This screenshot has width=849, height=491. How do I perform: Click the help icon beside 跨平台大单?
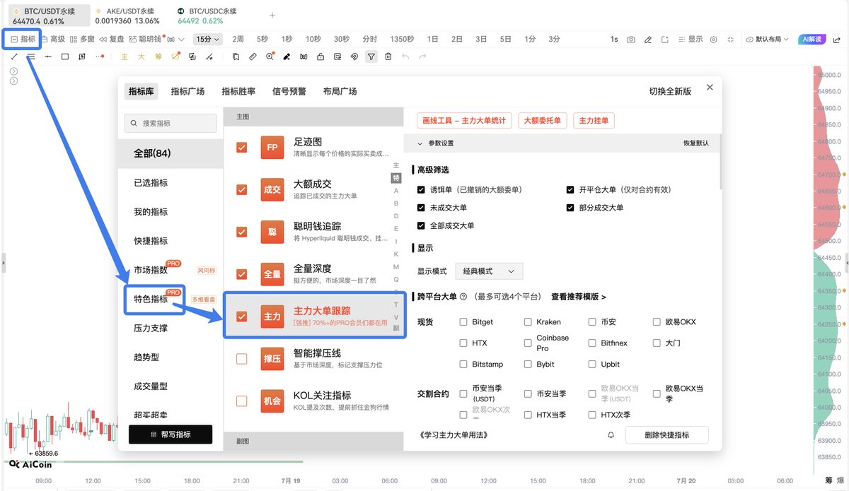click(x=463, y=297)
